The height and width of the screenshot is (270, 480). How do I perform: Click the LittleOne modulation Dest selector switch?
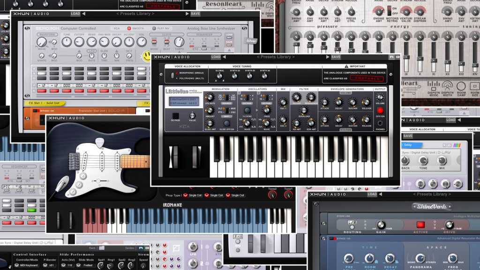tap(227, 111)
